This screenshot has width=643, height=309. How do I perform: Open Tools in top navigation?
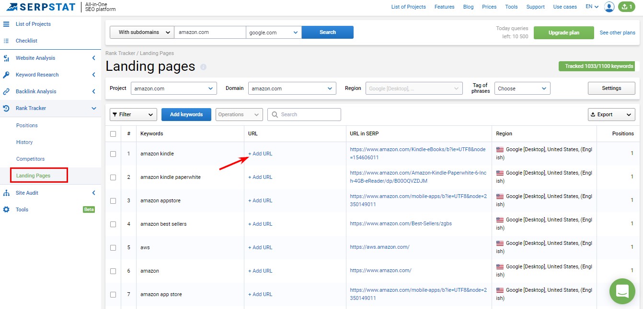(x=511, y=7)
